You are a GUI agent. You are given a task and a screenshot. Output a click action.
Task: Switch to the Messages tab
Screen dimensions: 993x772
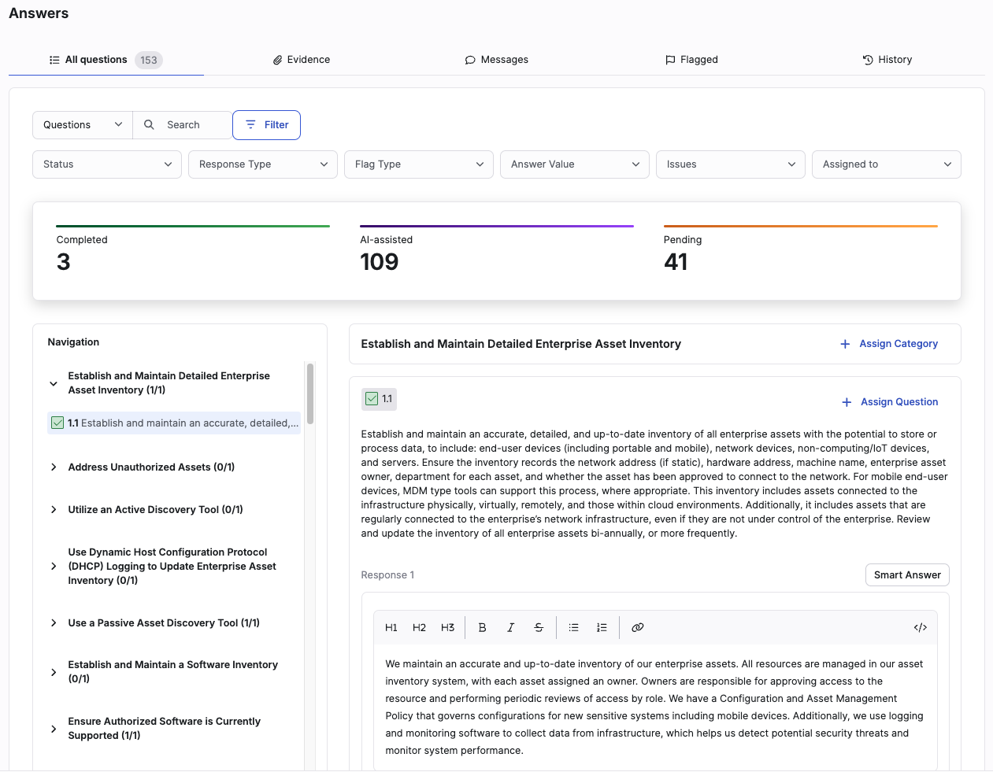[497, 60]
